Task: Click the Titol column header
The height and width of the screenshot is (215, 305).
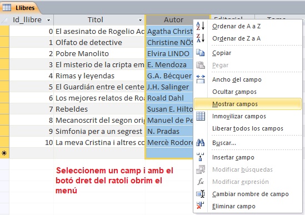Action: click(99, 20)
